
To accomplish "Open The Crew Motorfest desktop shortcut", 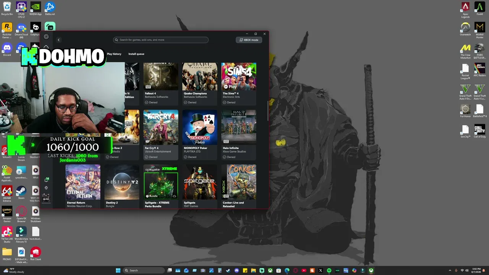I will [465, 51].
